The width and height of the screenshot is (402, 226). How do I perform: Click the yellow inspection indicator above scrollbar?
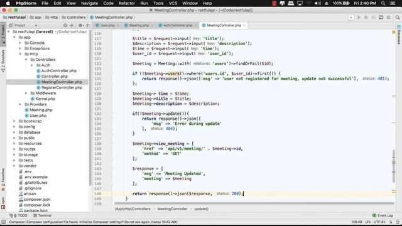tap(394, 32)
